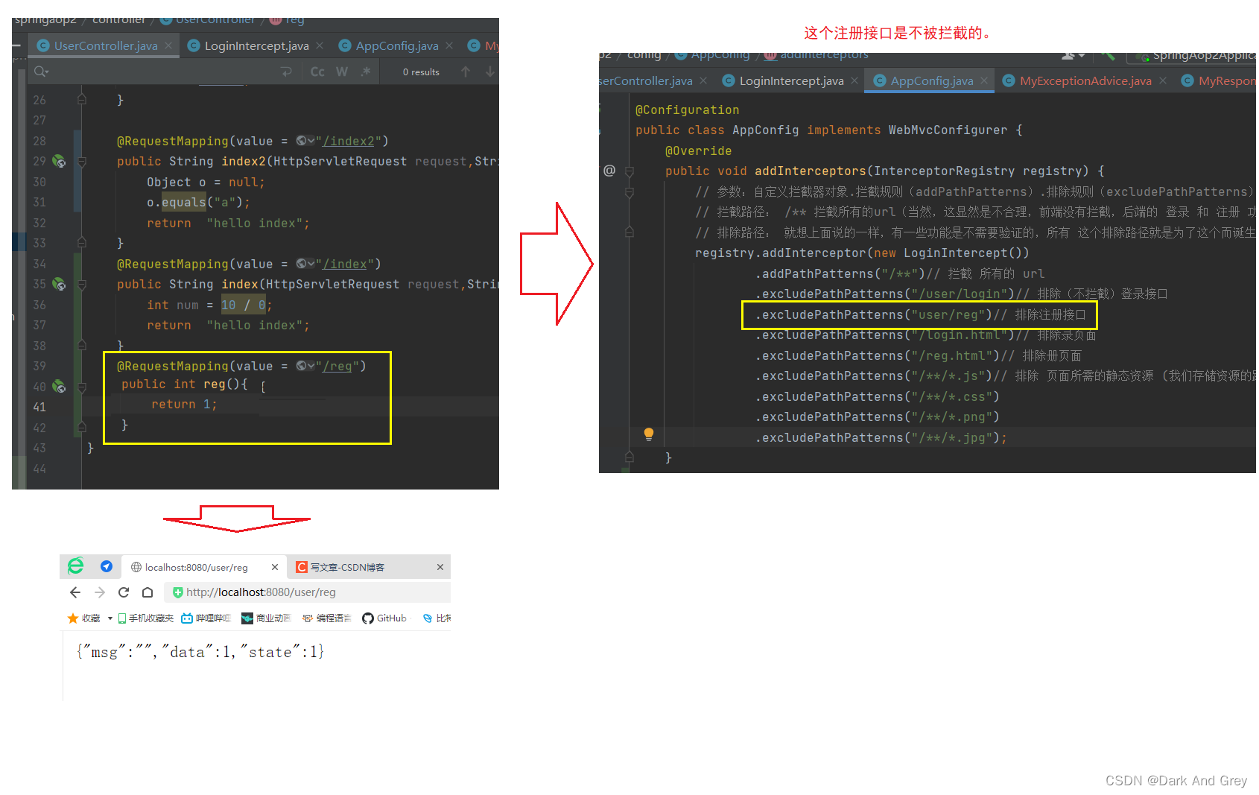Close AppConfig.java tab in right editor

[984, 80]
